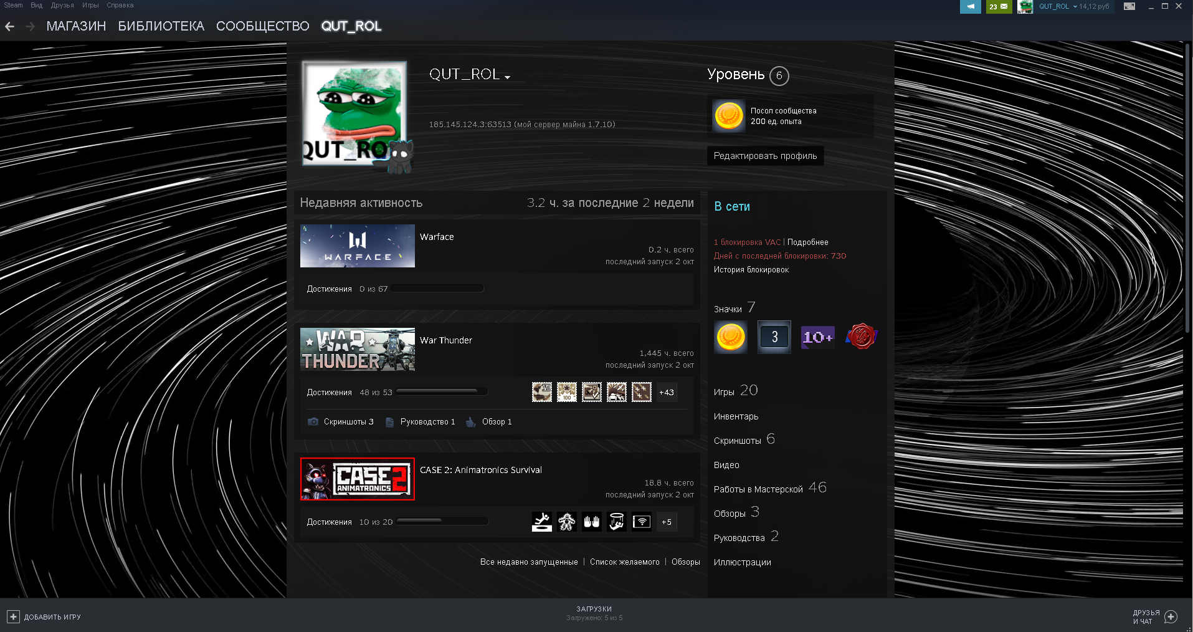Open Обзоры link below recent games
The width and height of the screenshot is (1193, 632).
(x=686, y=562)
